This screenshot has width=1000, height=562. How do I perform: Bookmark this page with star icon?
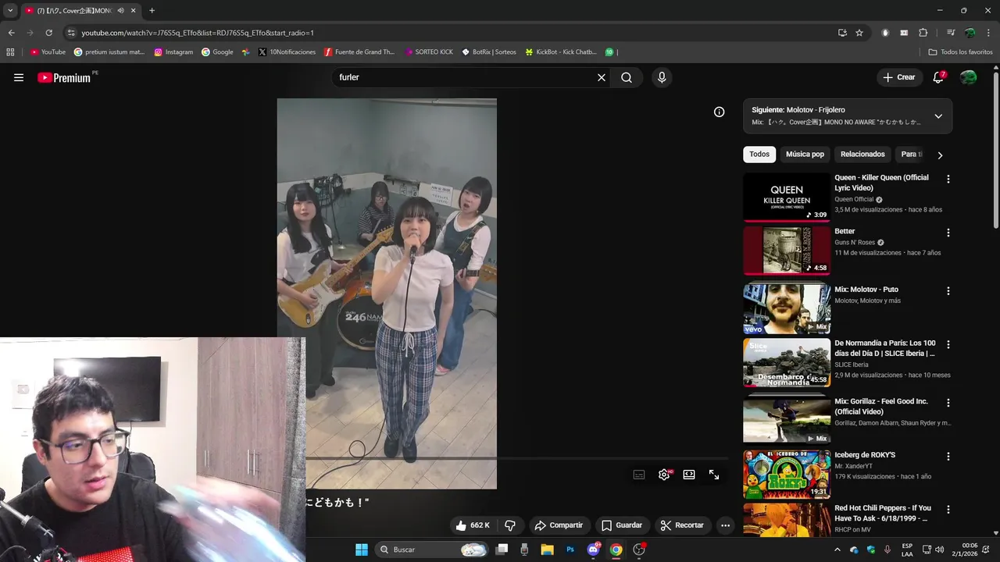(859, 33)
